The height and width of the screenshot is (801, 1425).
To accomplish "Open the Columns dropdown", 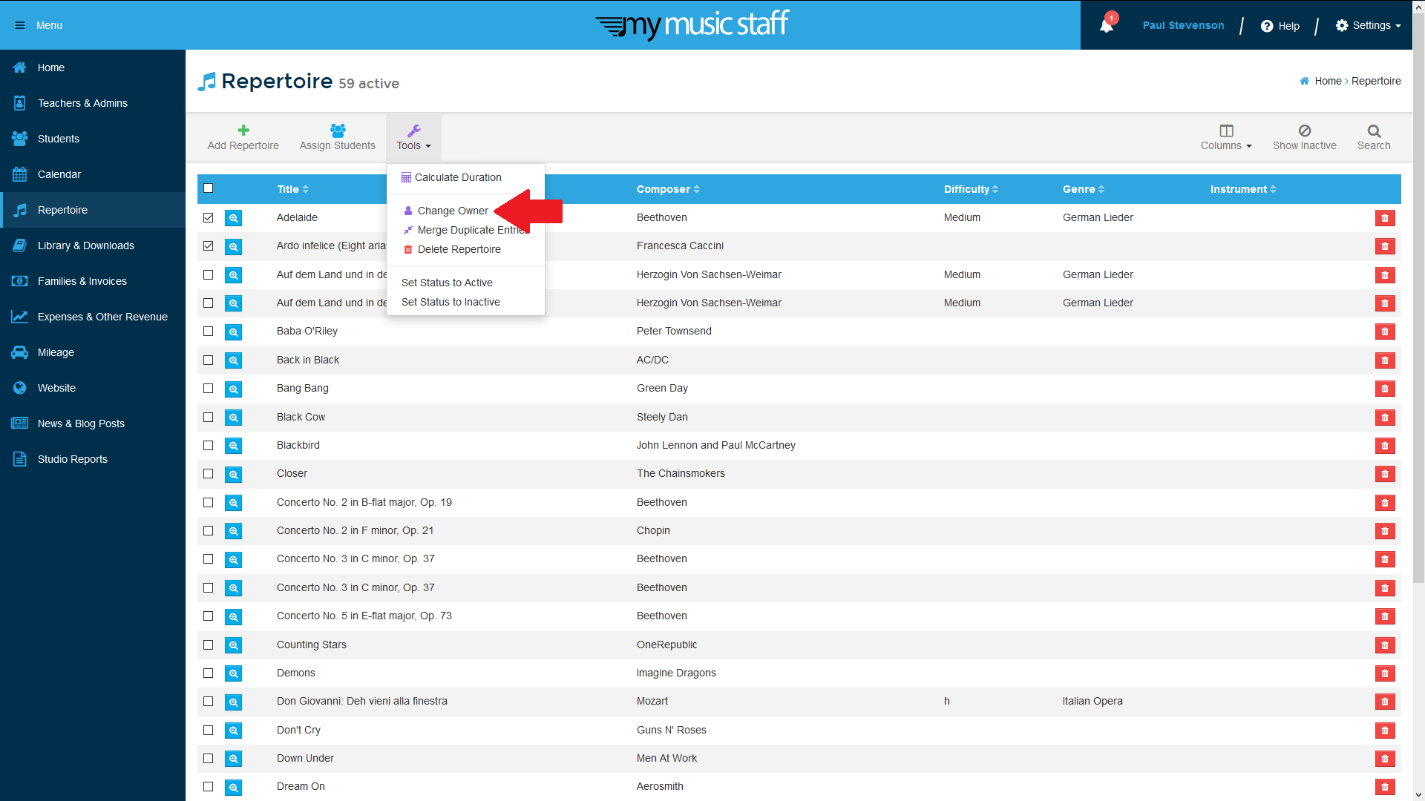I will [1226, 137].
